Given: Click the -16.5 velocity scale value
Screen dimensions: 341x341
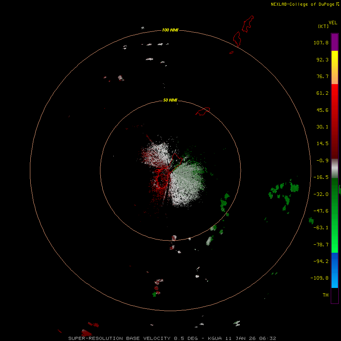Looking at the screenshot, I should 321,177.
